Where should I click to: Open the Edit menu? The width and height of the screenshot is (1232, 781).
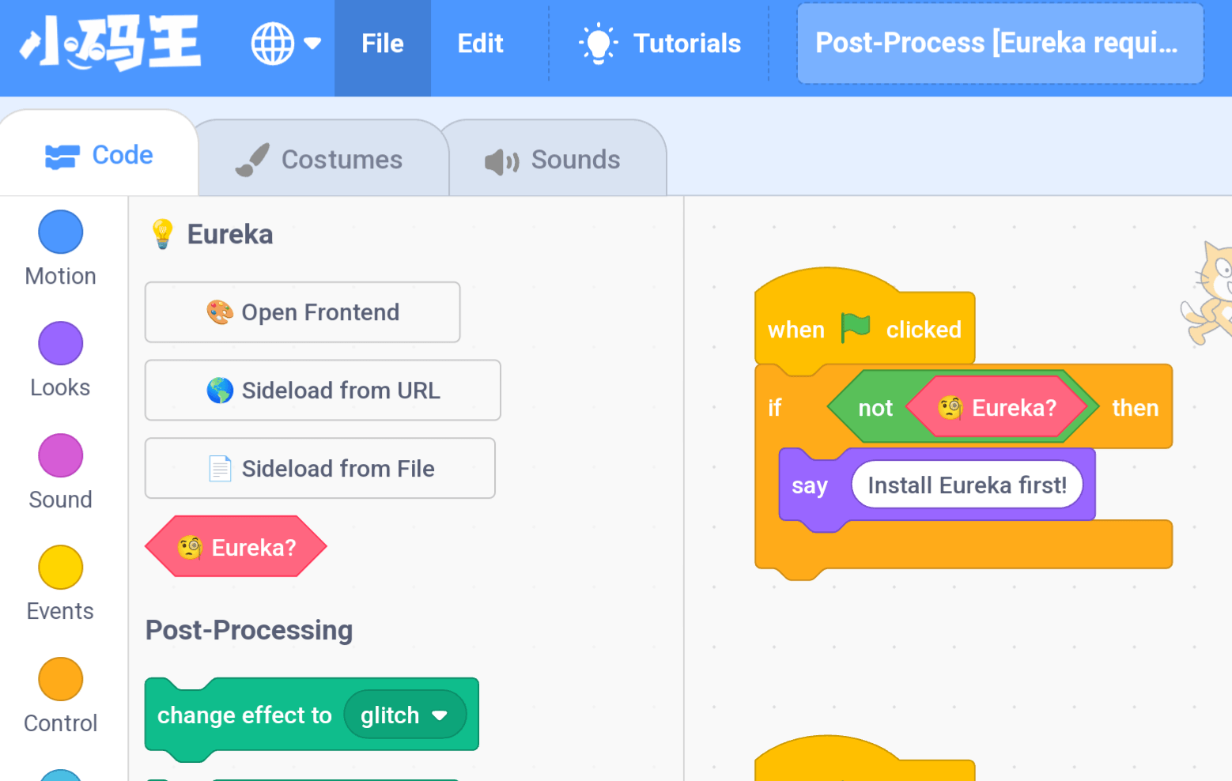(480, 43)
